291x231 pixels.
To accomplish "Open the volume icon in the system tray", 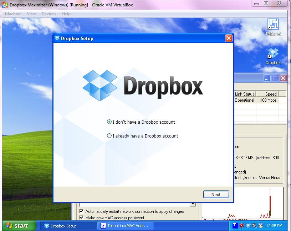I will 254,226.
